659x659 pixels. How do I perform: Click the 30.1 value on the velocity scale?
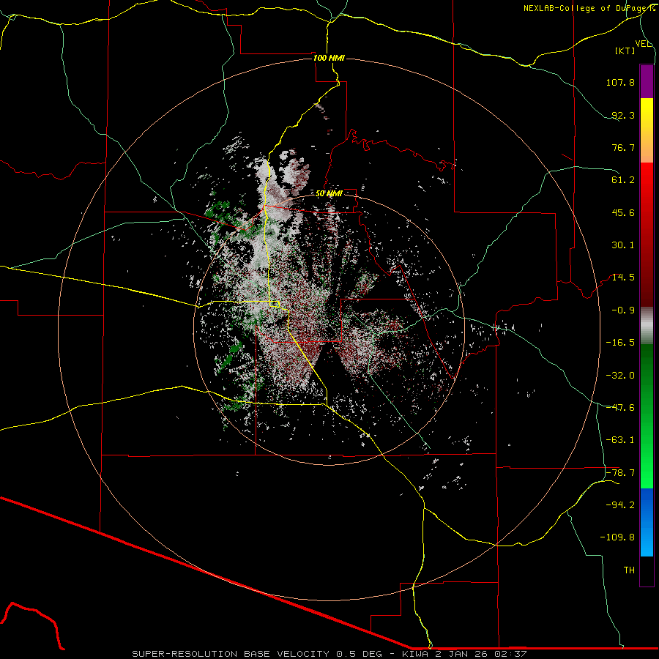623,245
